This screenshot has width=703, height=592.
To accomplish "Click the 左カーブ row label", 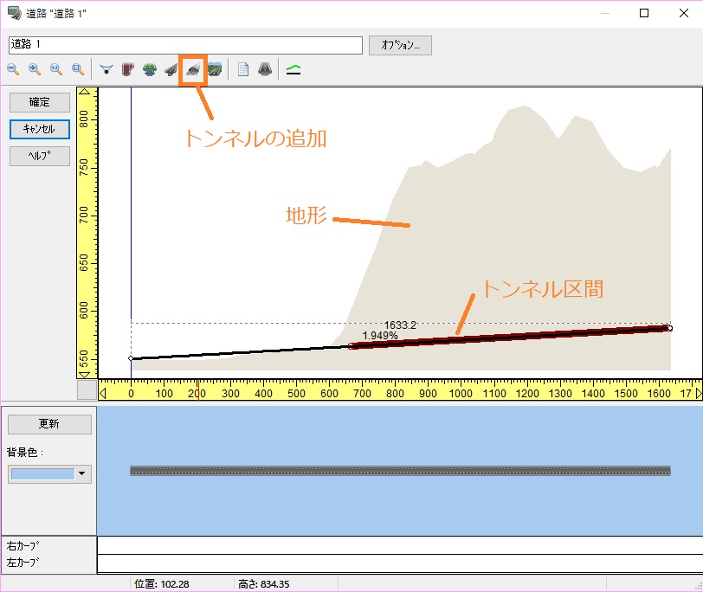I will (x=23, y=562).
